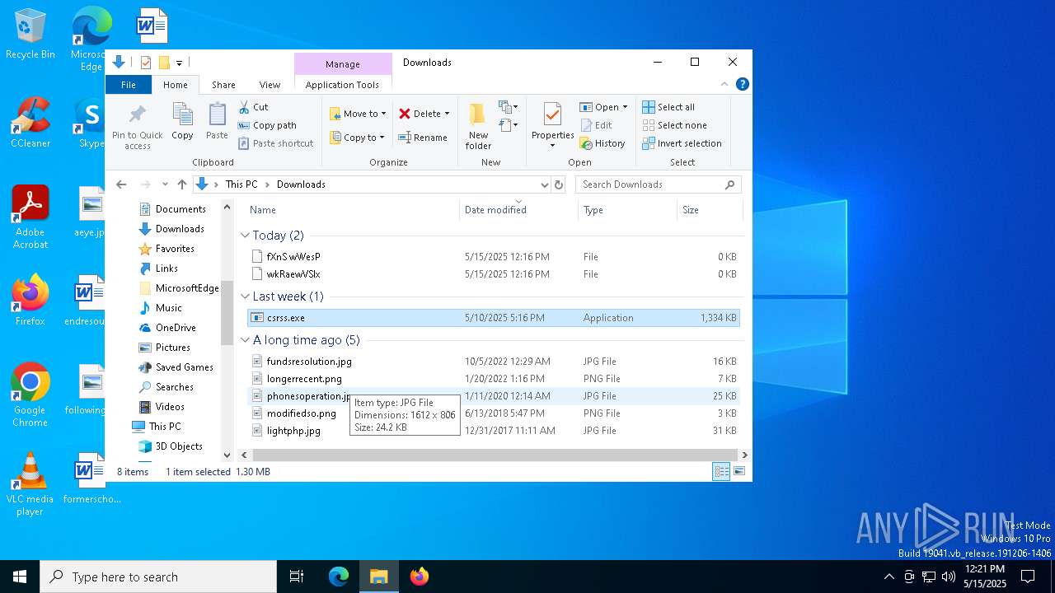
Task: Open Firefox from the taskbar
Action: pos(419,577)
